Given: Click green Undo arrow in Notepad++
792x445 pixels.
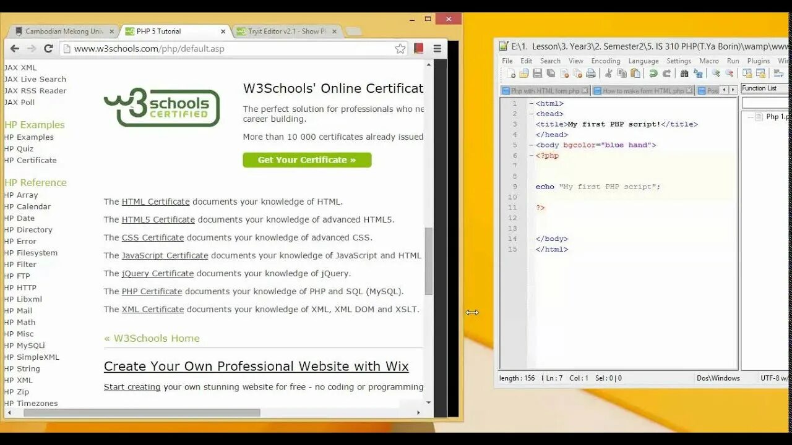Looking at the screenshot, I should coord(653,74).
